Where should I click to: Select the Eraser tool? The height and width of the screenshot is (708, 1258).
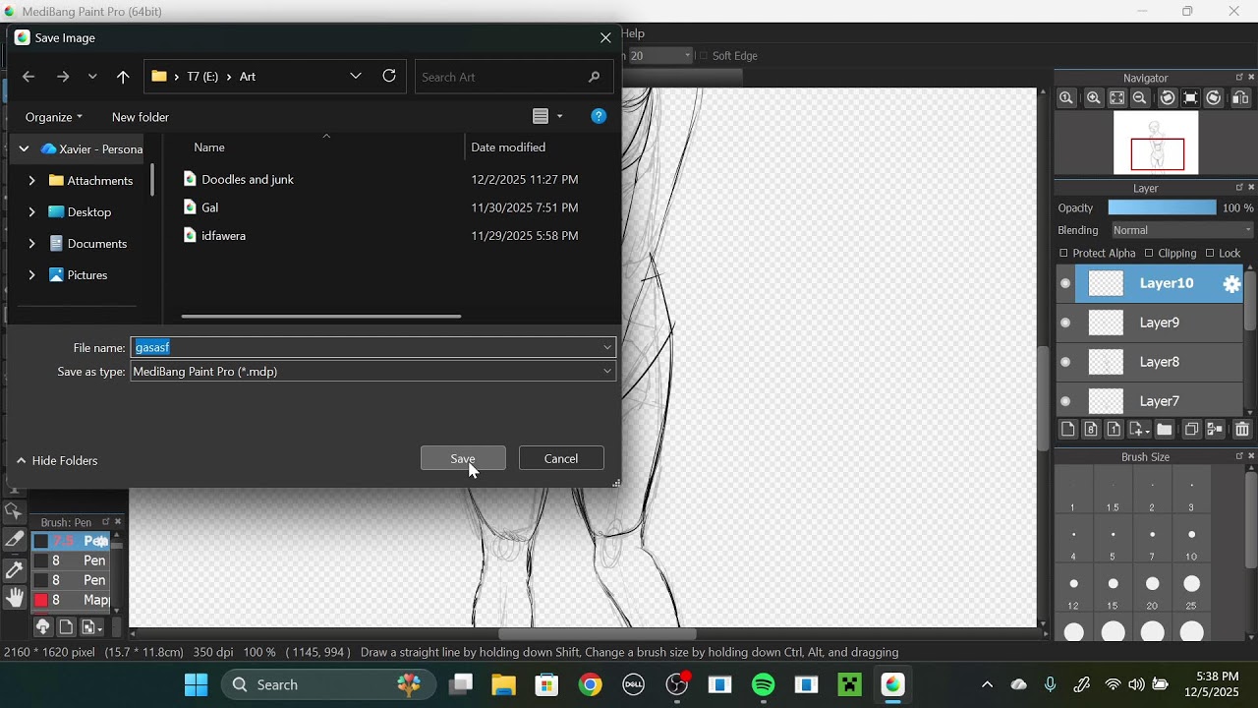[x=14, y=540]
